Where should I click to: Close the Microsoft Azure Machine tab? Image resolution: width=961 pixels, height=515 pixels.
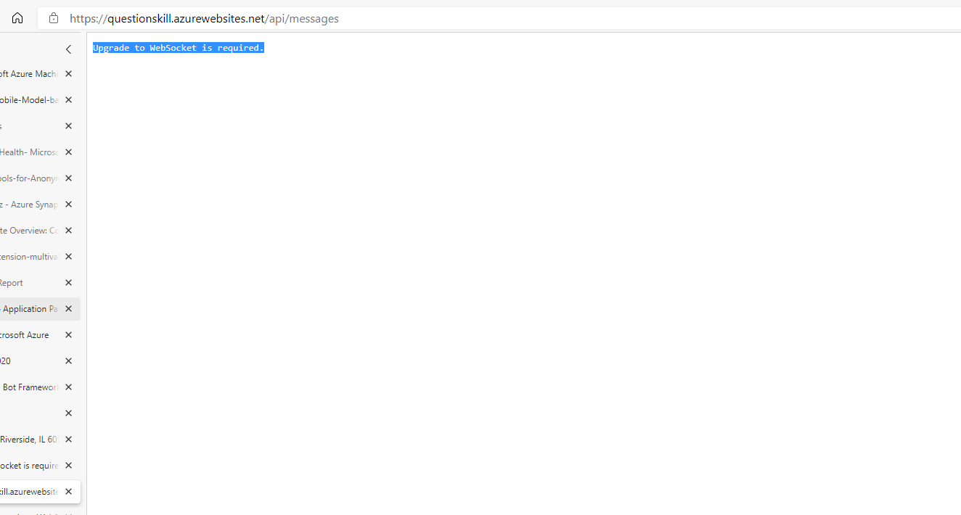(68, 73)
